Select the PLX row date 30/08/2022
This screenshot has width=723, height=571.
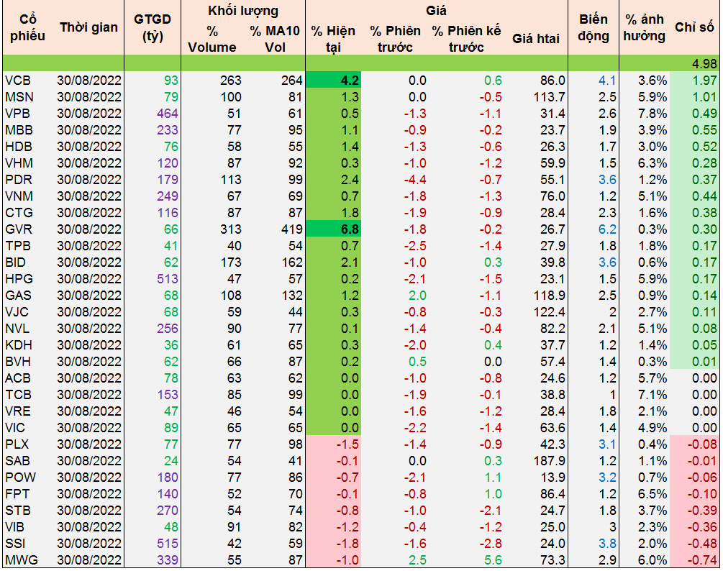[x=89, y=444]
